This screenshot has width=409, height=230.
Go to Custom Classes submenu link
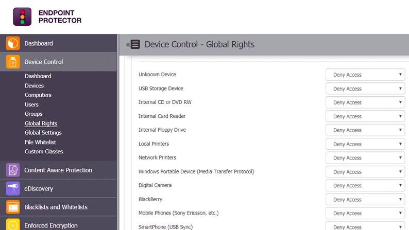coord(44,151)
